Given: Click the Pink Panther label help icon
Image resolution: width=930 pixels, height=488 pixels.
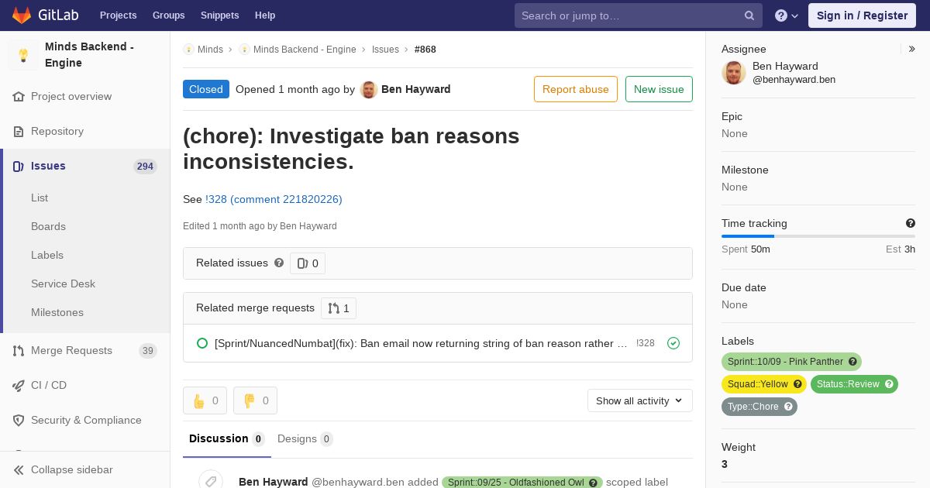Looking at the screenshot, I should (853, 362).
